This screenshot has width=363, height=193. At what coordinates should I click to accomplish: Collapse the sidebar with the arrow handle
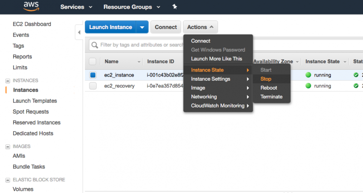point(78,32)
